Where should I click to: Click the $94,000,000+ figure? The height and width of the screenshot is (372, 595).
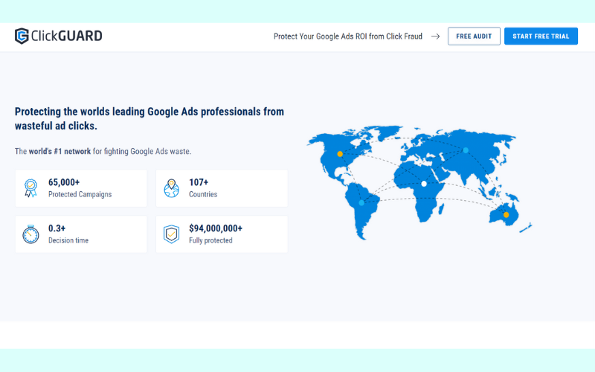[216, 228]
